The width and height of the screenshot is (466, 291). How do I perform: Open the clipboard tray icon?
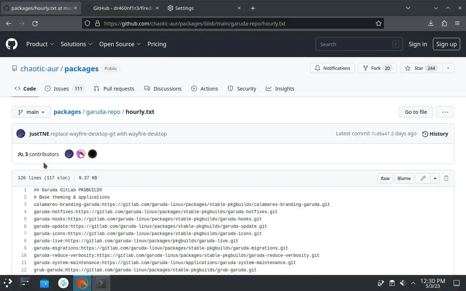coord(392,283)
